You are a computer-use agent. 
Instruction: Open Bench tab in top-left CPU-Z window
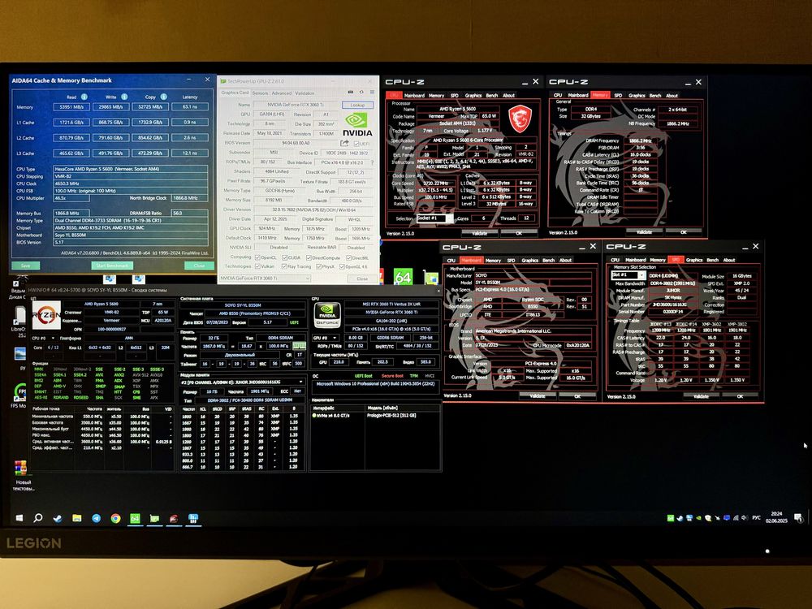click(492, 95)
